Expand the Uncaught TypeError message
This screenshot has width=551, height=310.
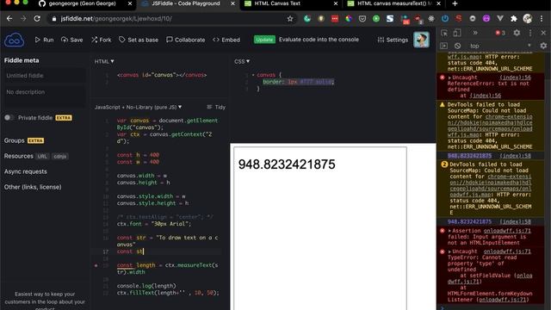[449, 251]
